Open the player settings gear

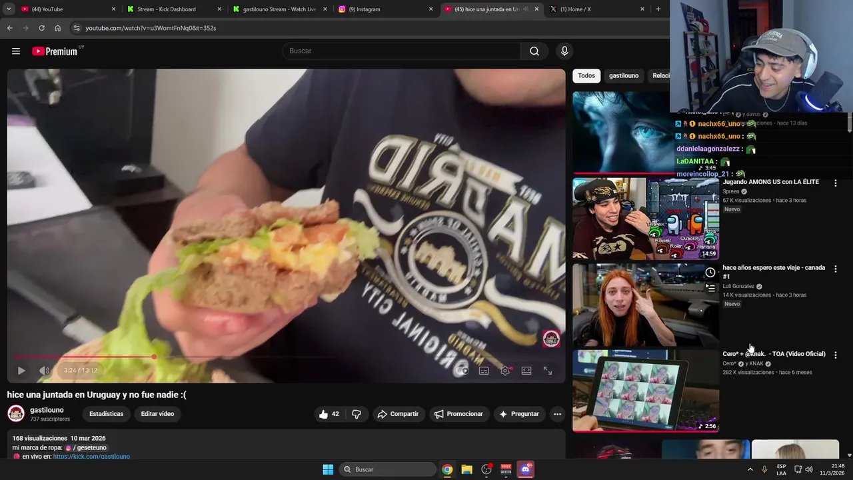tap(505, 371)
